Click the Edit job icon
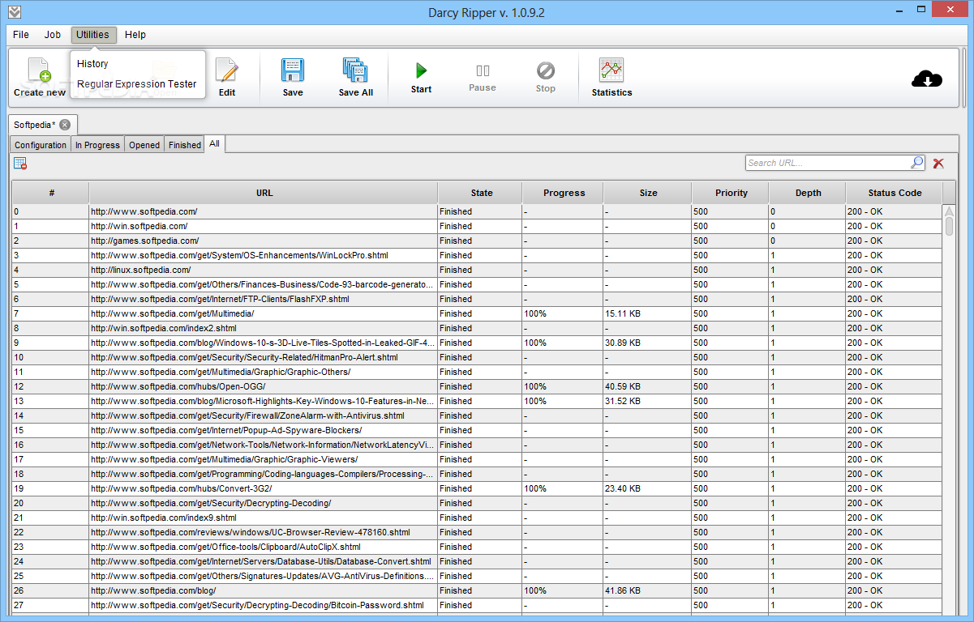The width and height of the screenshot is (974, 622). (x=227, y=70)
